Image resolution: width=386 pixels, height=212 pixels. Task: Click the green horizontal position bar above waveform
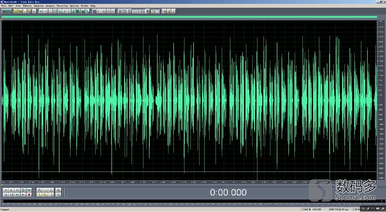pyautogui.click(x=189, y=17)
